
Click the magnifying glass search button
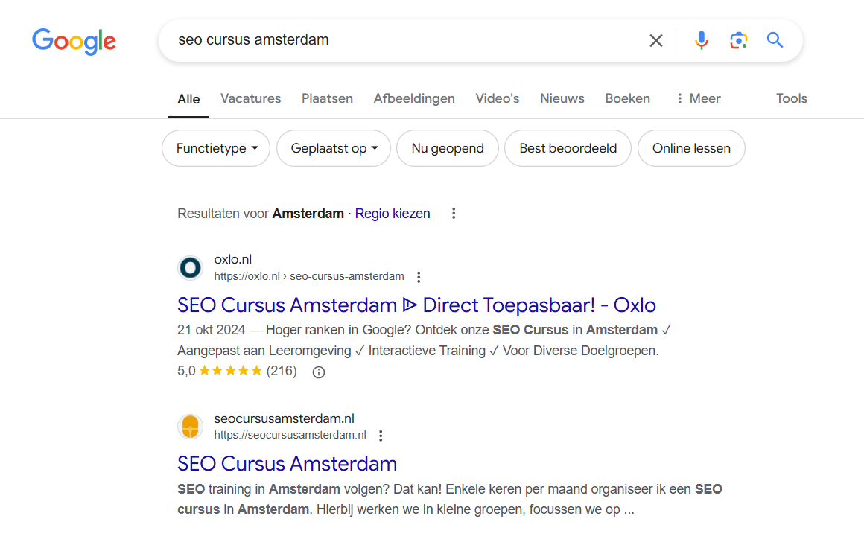pos(775,40)
